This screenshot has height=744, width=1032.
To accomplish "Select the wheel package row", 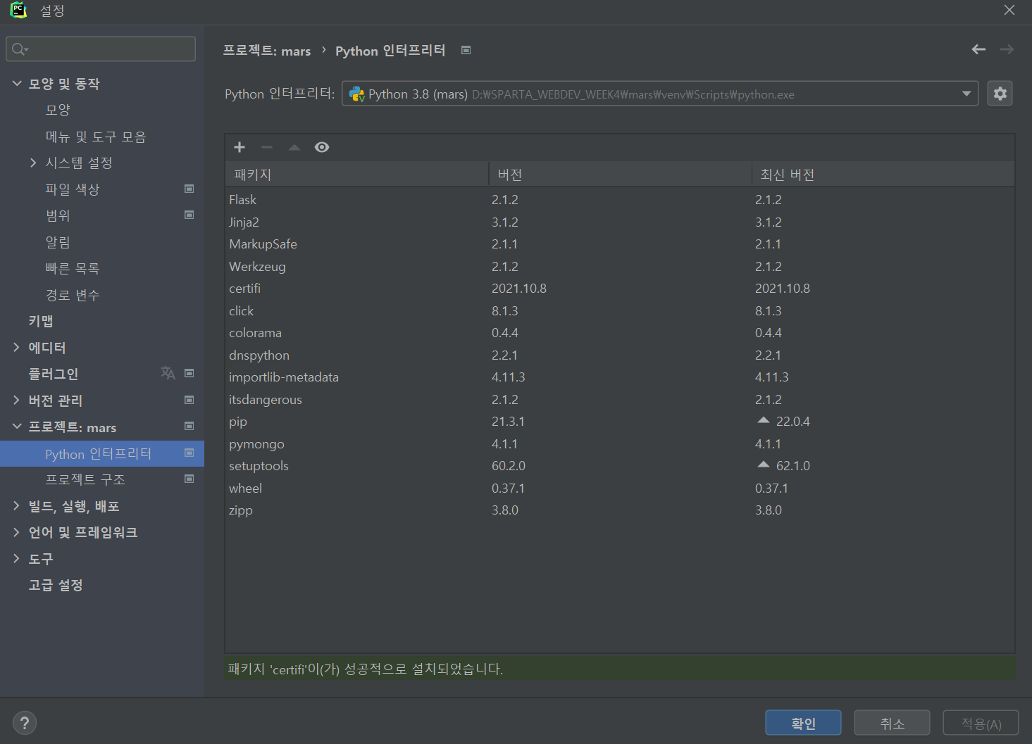I will pos(620,488).
